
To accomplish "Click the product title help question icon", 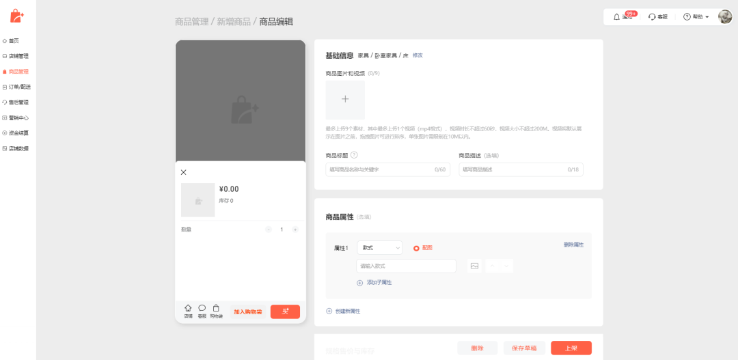I will 354,155.
